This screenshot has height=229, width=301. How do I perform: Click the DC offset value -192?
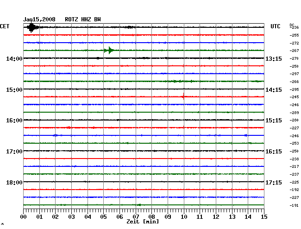[x=294, y=190]
